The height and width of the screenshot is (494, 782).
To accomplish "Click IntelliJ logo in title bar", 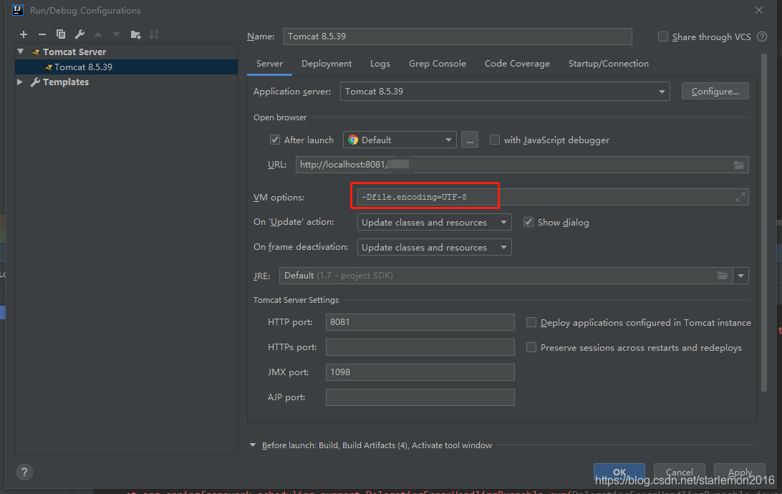I will point(18,10).
